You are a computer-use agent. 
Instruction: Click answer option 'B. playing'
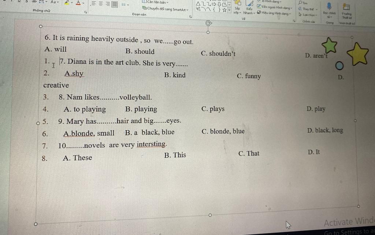(x=141, y=109)
